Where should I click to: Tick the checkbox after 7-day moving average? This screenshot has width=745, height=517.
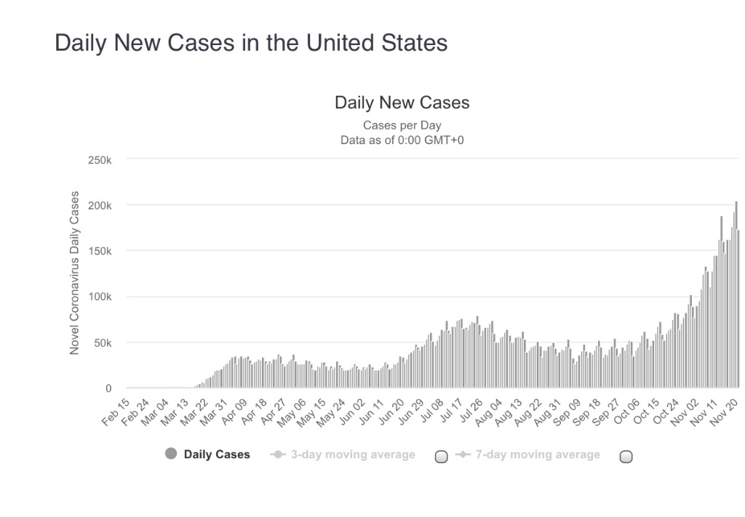pyautogui.click(x=626, y=457)
